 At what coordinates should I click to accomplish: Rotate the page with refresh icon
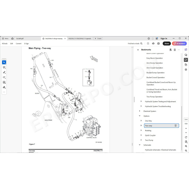(186, 137)
